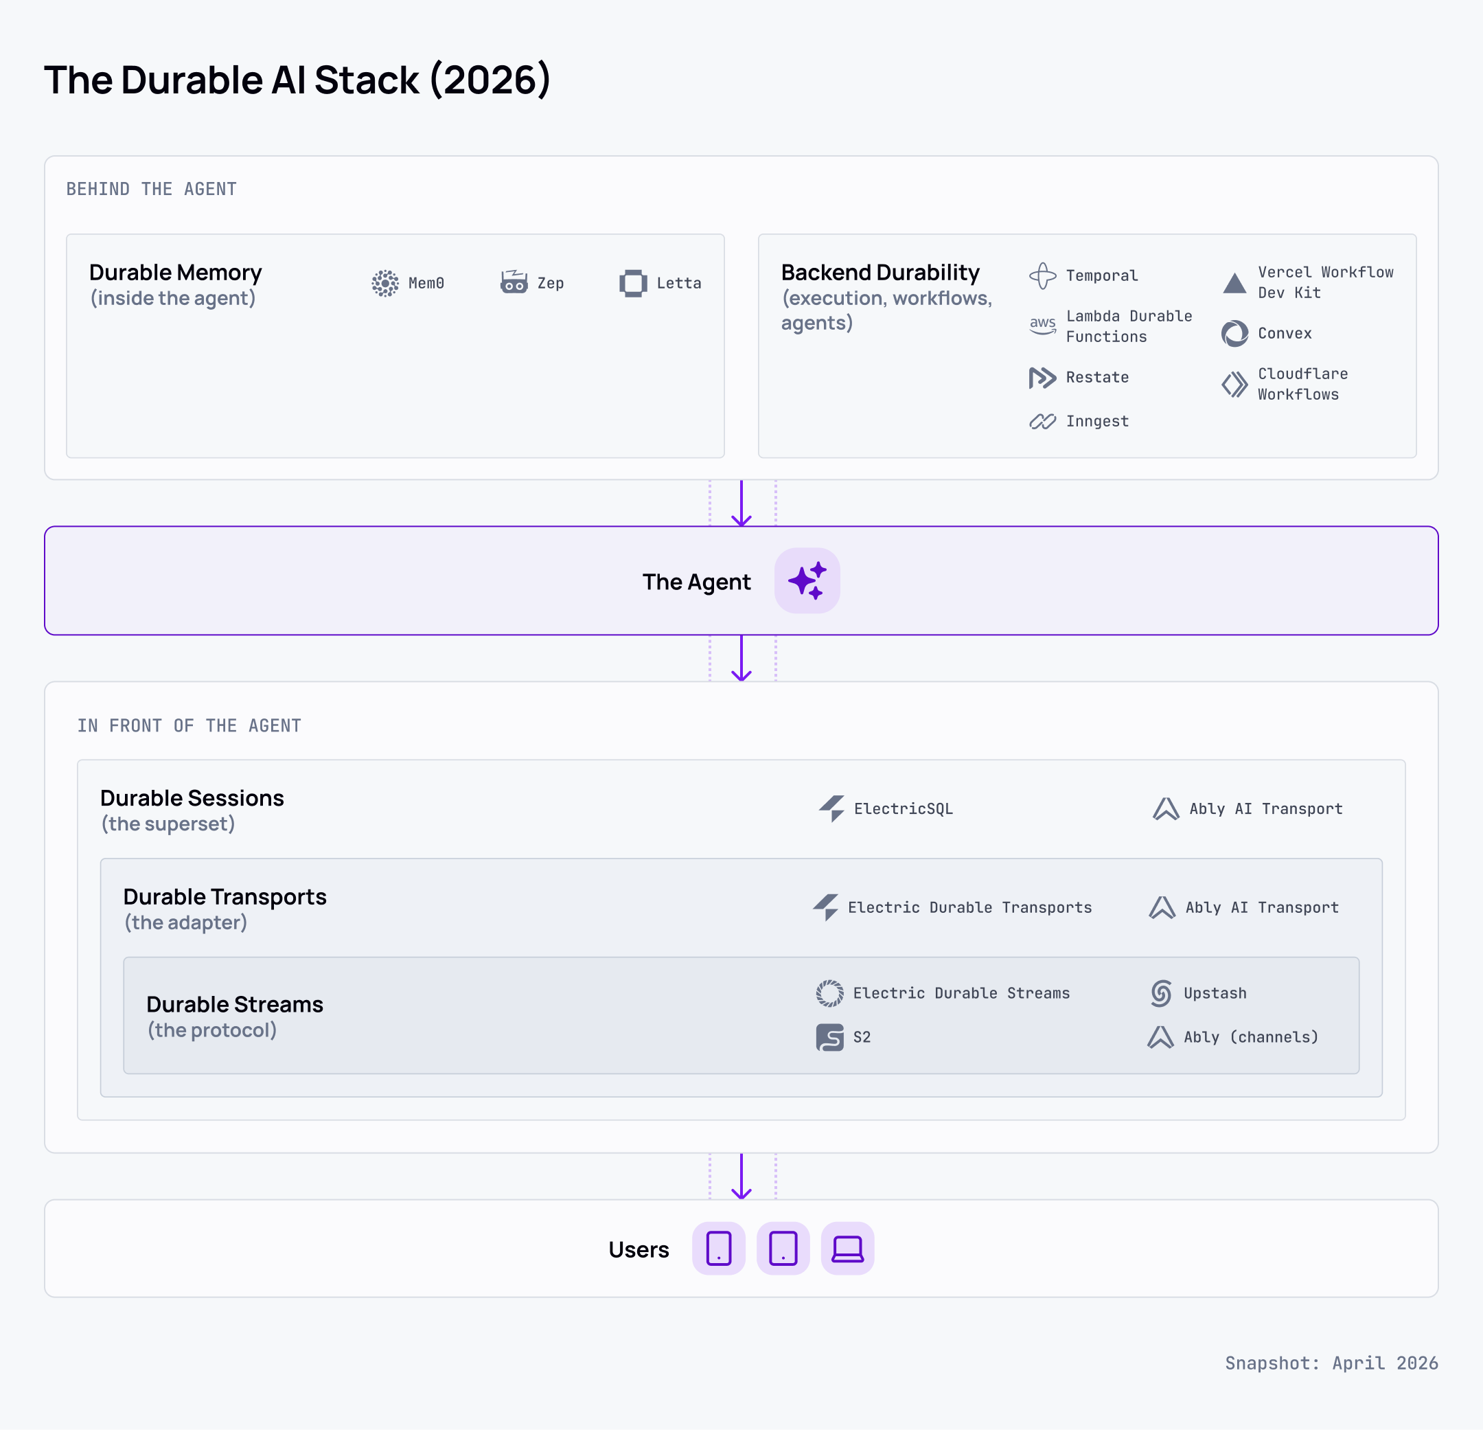Click the Electric Durable Transports label
Screen dimensions: 1483x1430
(969, 907)
